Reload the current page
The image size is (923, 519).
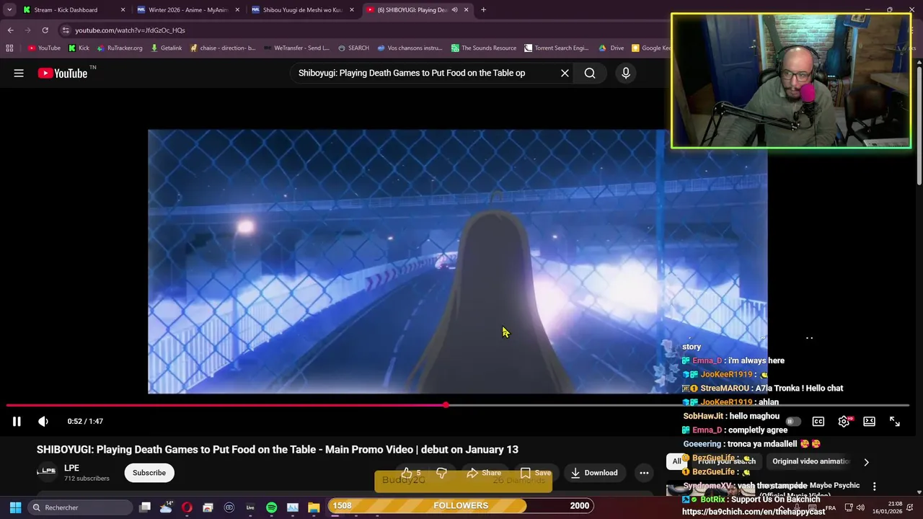pos(45,30)
